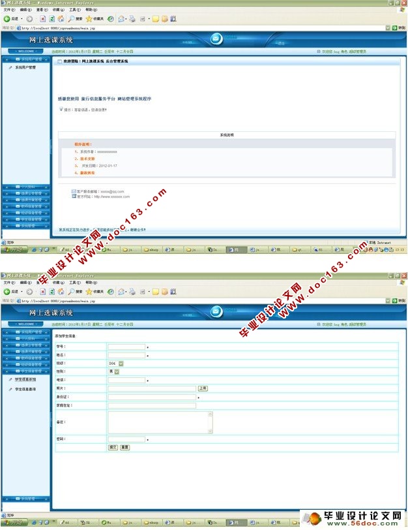408x530 pixels.
Task: Click the 上传 upload button beside photo field
Action: 203,389
